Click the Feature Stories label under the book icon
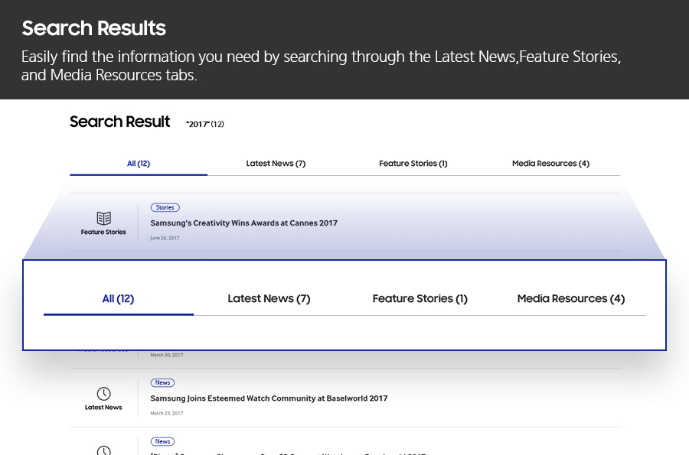 click(103, 232)
